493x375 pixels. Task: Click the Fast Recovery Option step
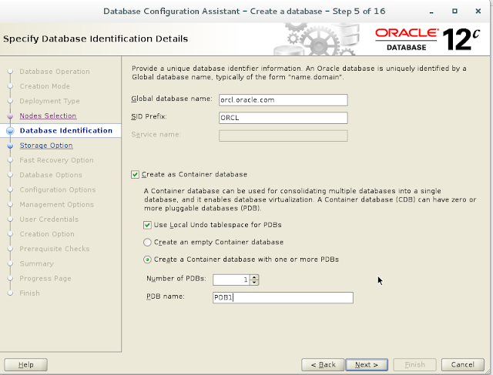click(x=56, y=160)
